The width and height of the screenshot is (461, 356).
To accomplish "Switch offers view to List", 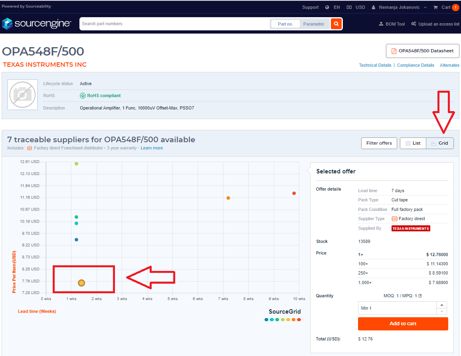I will click(413, 143).
